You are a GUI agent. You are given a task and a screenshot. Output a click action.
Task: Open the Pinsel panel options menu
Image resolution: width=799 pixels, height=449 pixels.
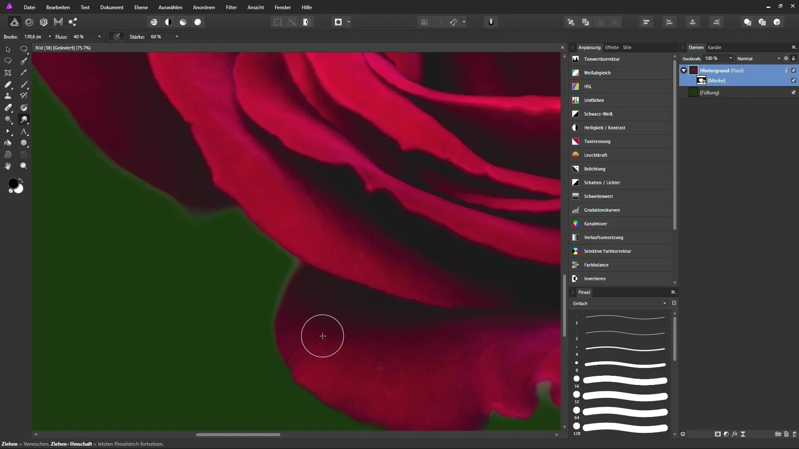click(x=673, y=292)
